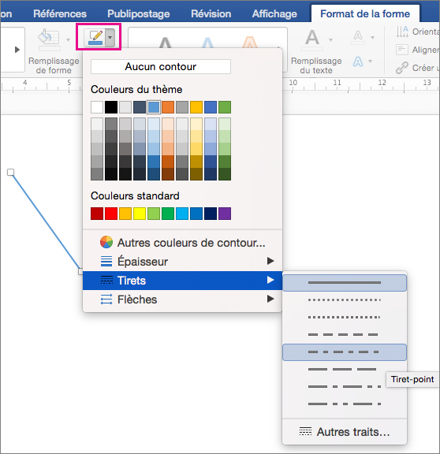Click ruler mark 11

coord(337,83)
